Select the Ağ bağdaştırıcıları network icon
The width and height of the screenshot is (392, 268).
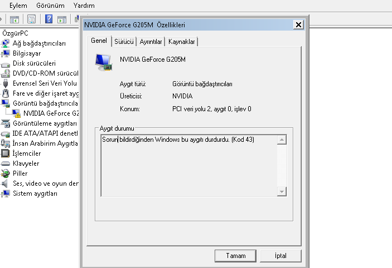pos(6,43)
